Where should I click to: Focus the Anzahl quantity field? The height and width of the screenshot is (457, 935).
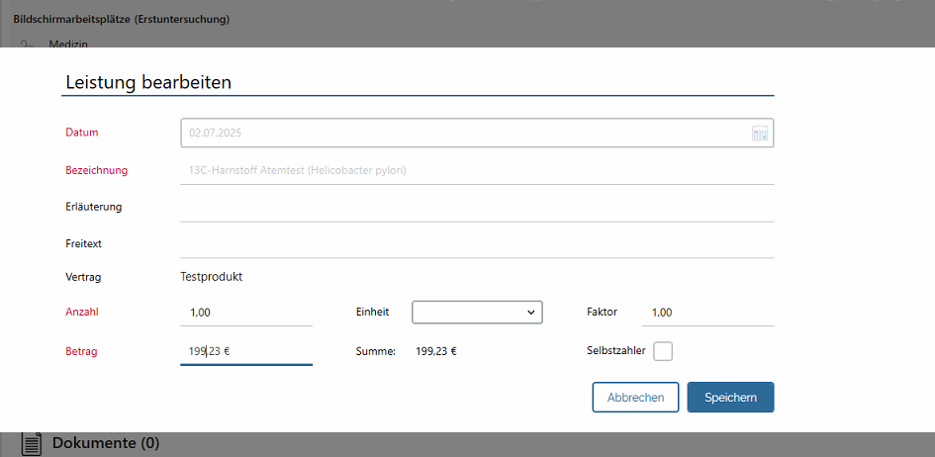246,313
